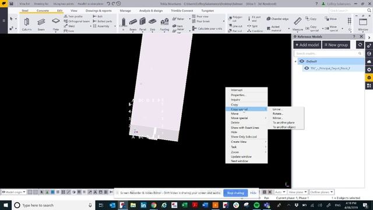Image resolution: width=373 pixels, height=210 pixels.
Task: Activate the Weld tool
Action: tap(69, 26)
